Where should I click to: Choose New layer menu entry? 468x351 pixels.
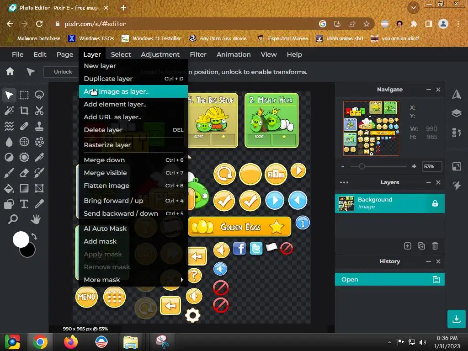[x=133, y=66]
